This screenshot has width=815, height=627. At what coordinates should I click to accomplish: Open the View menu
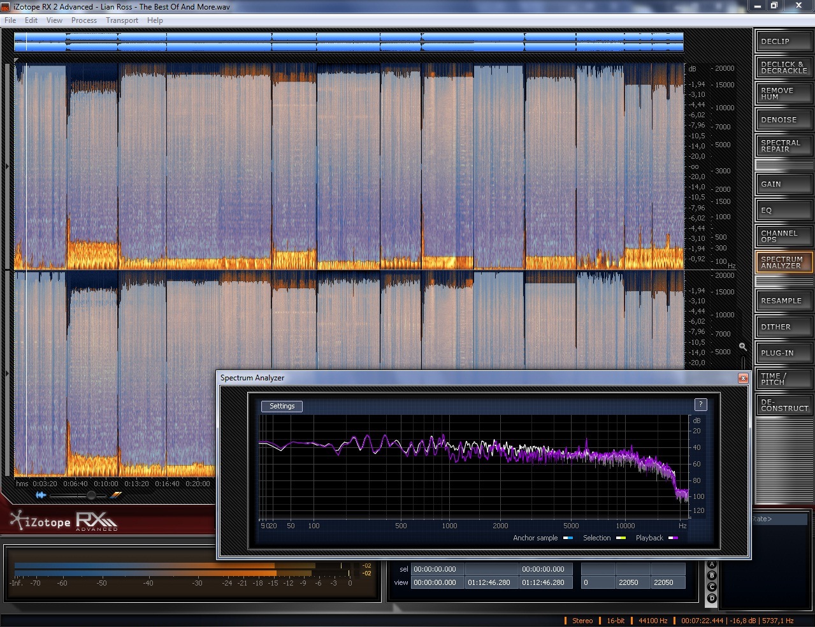click(x=54, y=20)
